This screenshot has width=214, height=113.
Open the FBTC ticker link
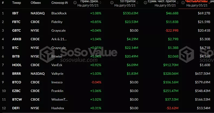(16, 22)
